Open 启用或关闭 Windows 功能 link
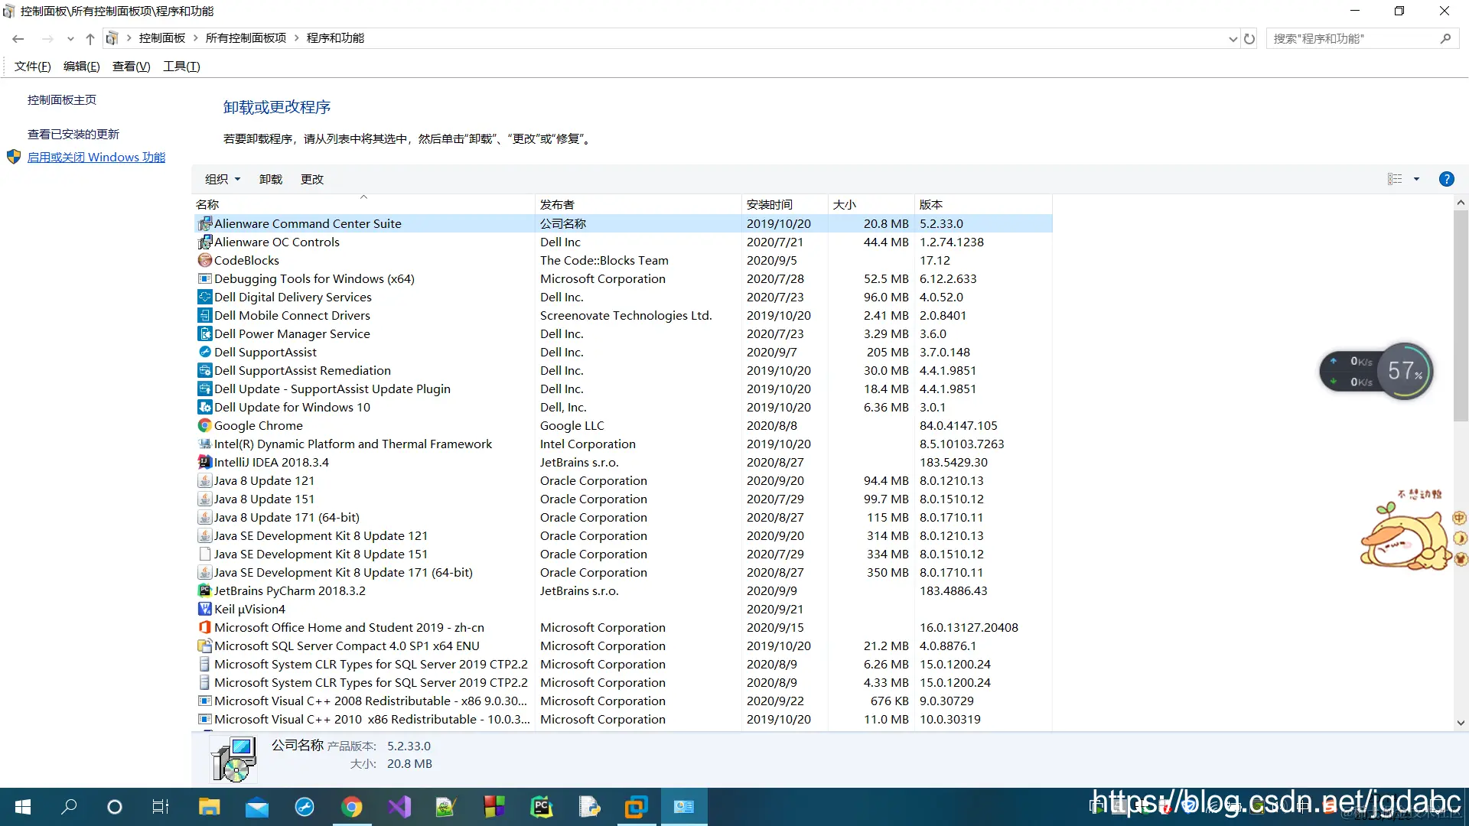1469x826 pixels. 96,157
